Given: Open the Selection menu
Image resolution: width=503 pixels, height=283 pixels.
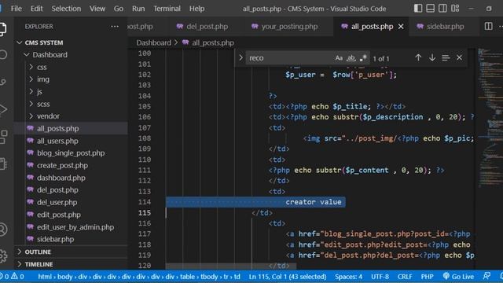Looking at the screenshot, I should pyautogui.click(x=66, y=9).
